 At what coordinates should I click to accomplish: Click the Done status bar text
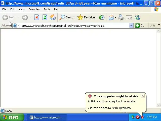click(8, 111)
